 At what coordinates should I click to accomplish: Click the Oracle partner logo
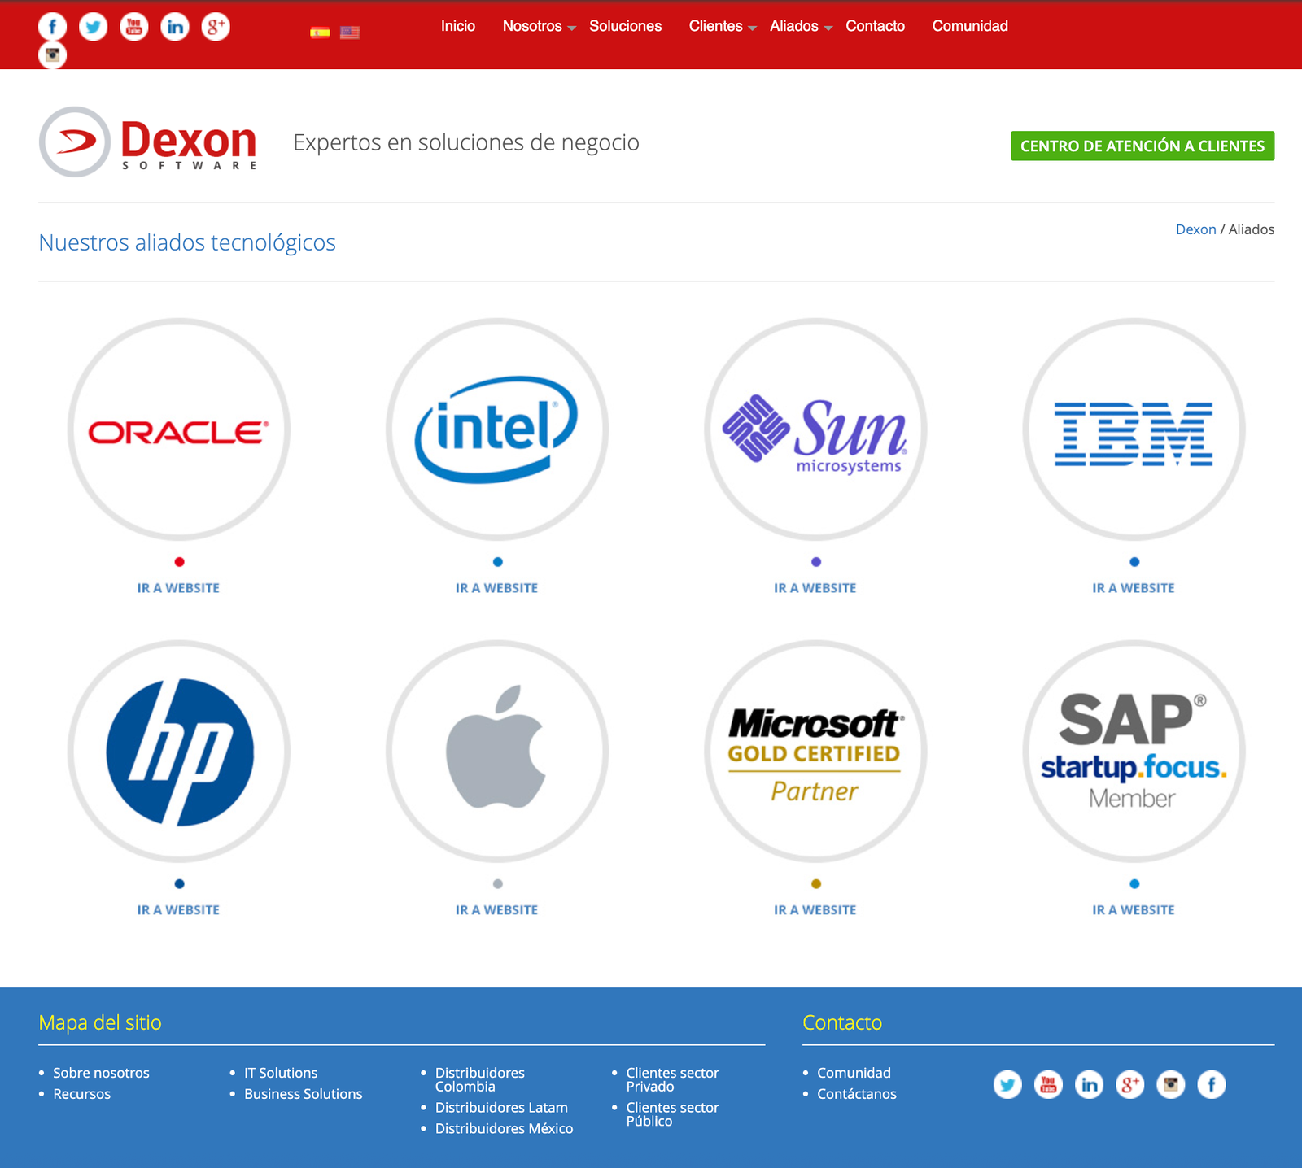click(179, 429)
